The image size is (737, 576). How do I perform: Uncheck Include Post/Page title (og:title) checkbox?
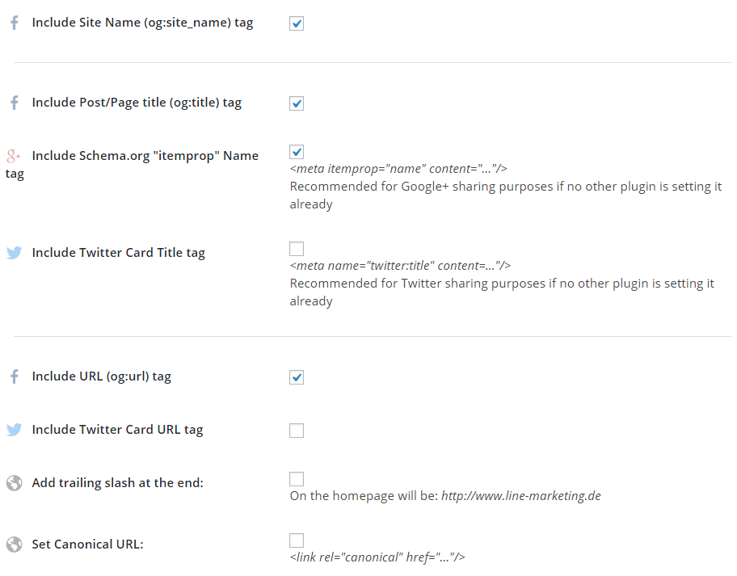(x=297, y=103)
